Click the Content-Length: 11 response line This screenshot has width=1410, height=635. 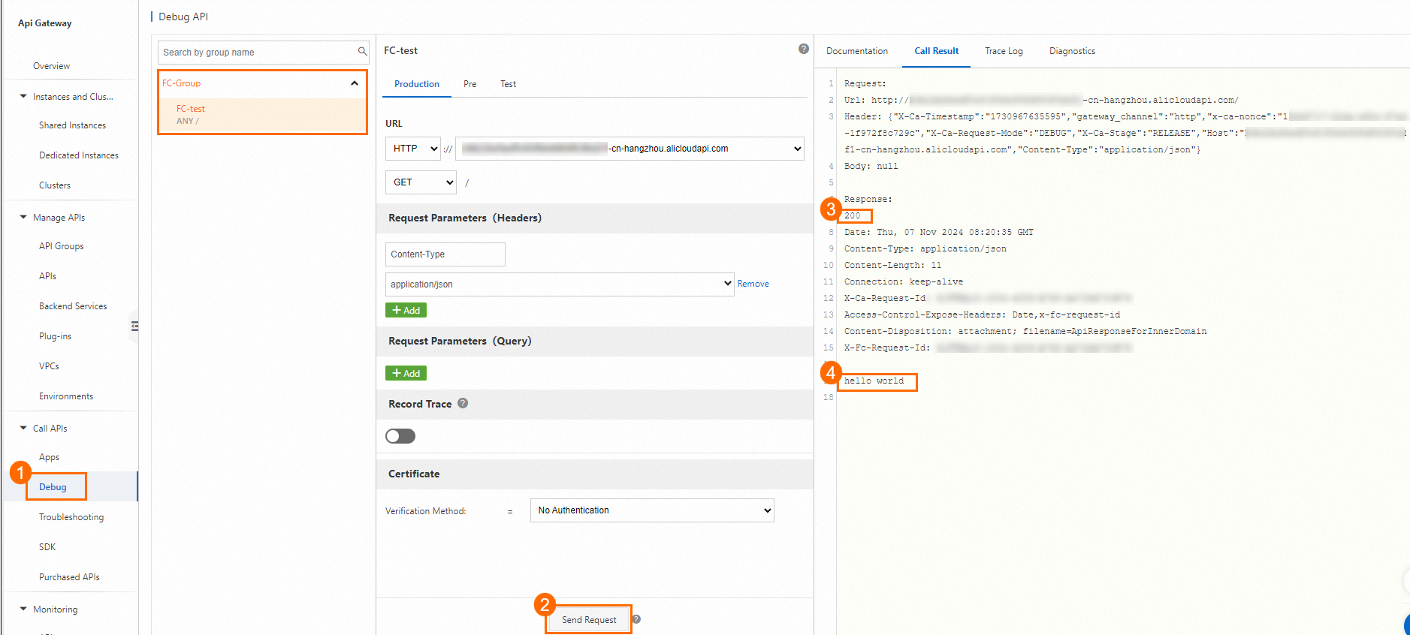(892, 266)
